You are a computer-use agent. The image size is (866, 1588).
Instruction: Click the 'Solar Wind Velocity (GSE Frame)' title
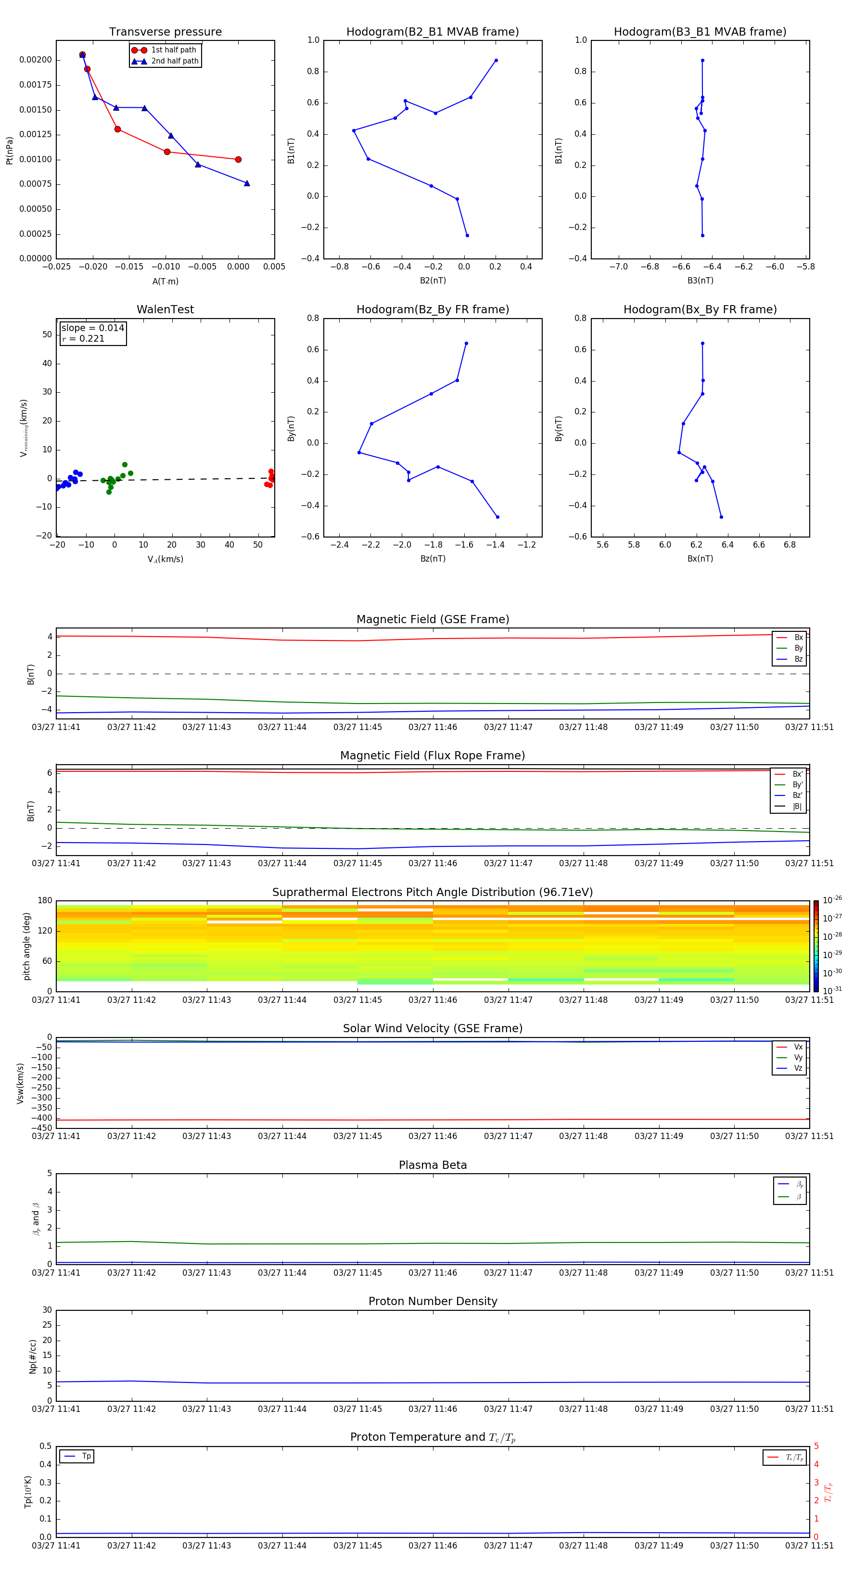433,1028
